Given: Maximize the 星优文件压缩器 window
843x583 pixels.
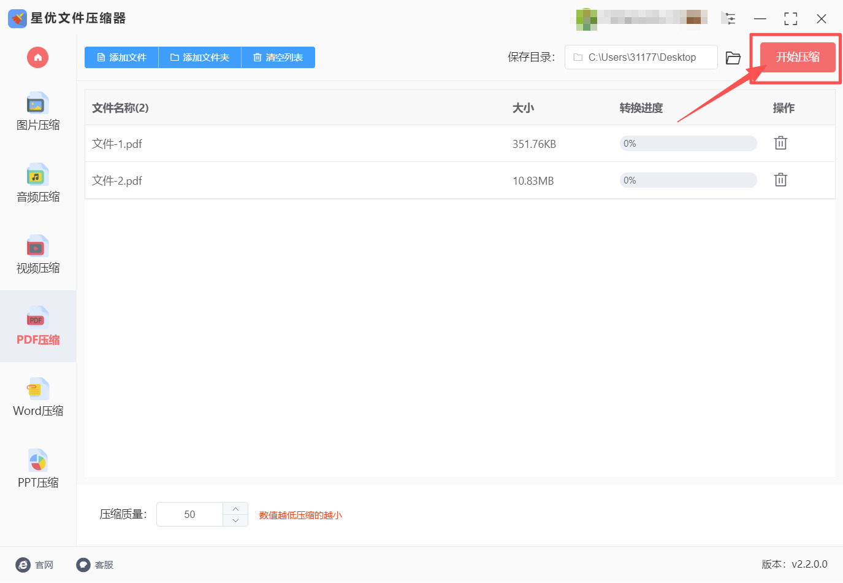Looking at the screenshot, I should pos(791,18).
